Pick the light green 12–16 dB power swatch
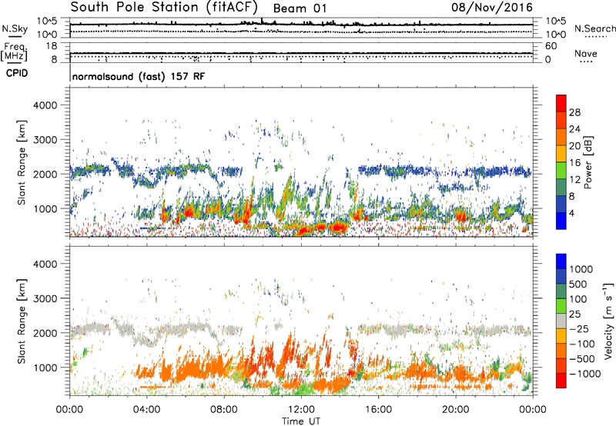The width and height of the screenshot is (616, 426). click(561, 171)
